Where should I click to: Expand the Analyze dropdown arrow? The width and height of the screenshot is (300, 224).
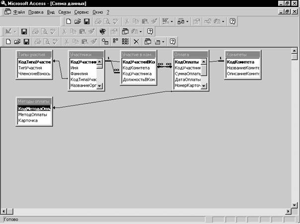point(187,21)
